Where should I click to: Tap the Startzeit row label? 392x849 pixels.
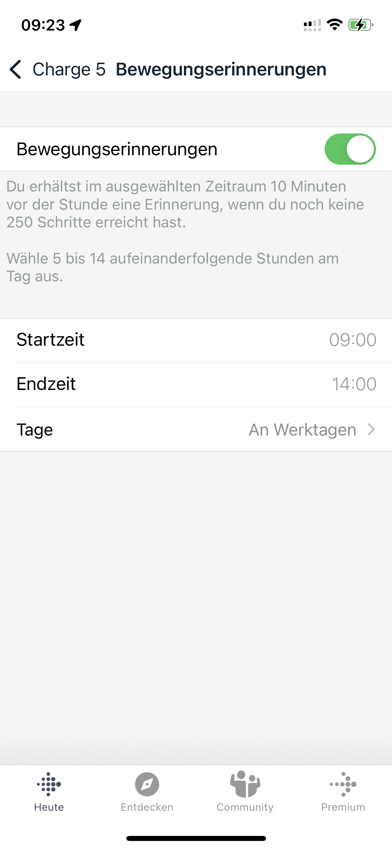51,340
